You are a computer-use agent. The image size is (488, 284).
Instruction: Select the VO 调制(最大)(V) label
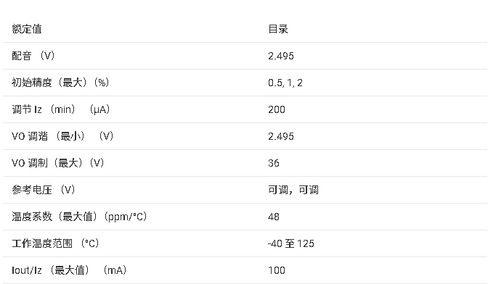pyautogui.click(x=57, y=162)
